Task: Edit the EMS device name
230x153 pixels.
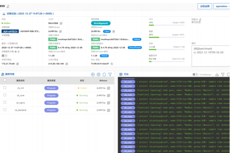Action: coord(8,6)
